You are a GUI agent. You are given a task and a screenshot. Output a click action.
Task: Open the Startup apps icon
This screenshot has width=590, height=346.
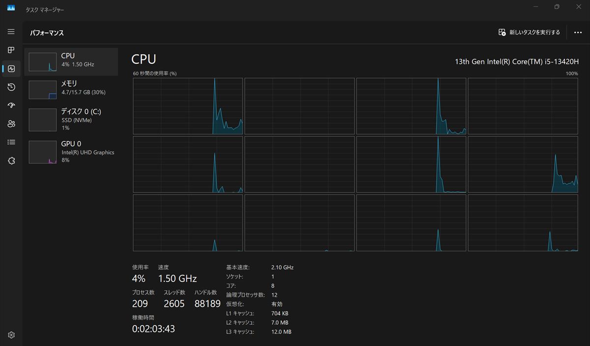11,106
